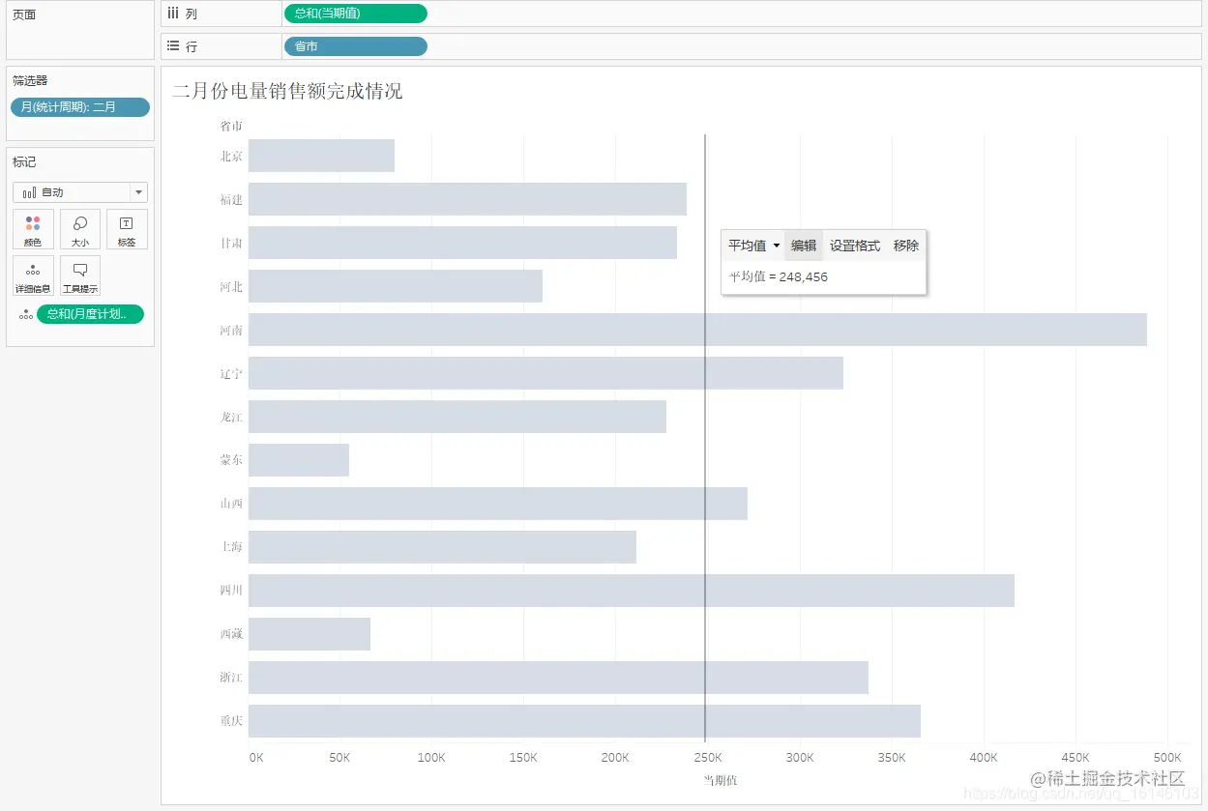Image resolution: width=1208 pixels, height=811 pixels.
Task: Click 设置格式 in the reference line popup
Action: 855,246
